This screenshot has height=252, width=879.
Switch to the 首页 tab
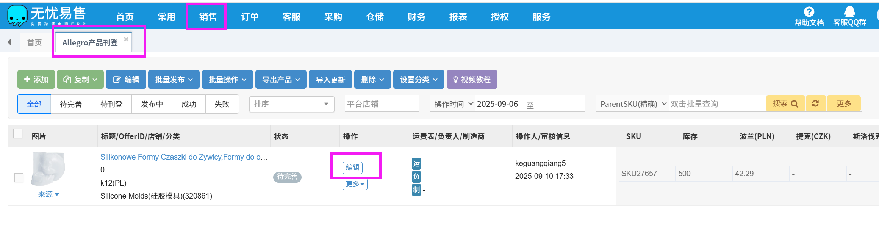click(x=34, y=43)
